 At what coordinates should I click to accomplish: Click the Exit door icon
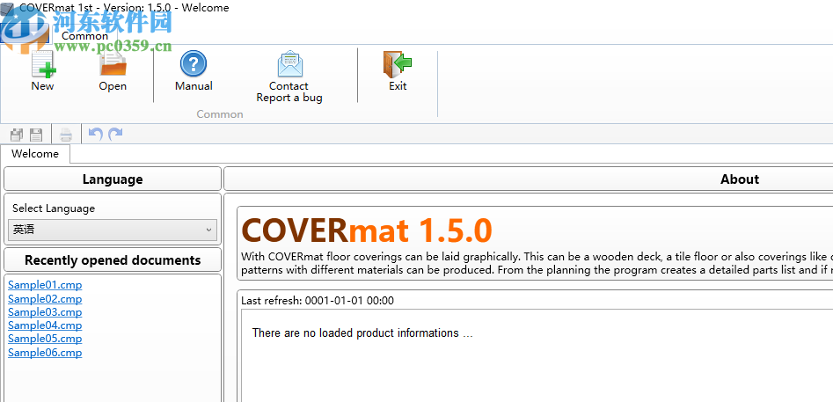pos(397,64)
